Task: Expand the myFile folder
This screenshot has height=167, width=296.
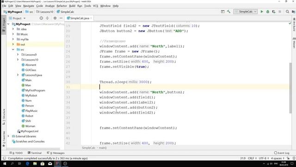Action: pos(13,39)
